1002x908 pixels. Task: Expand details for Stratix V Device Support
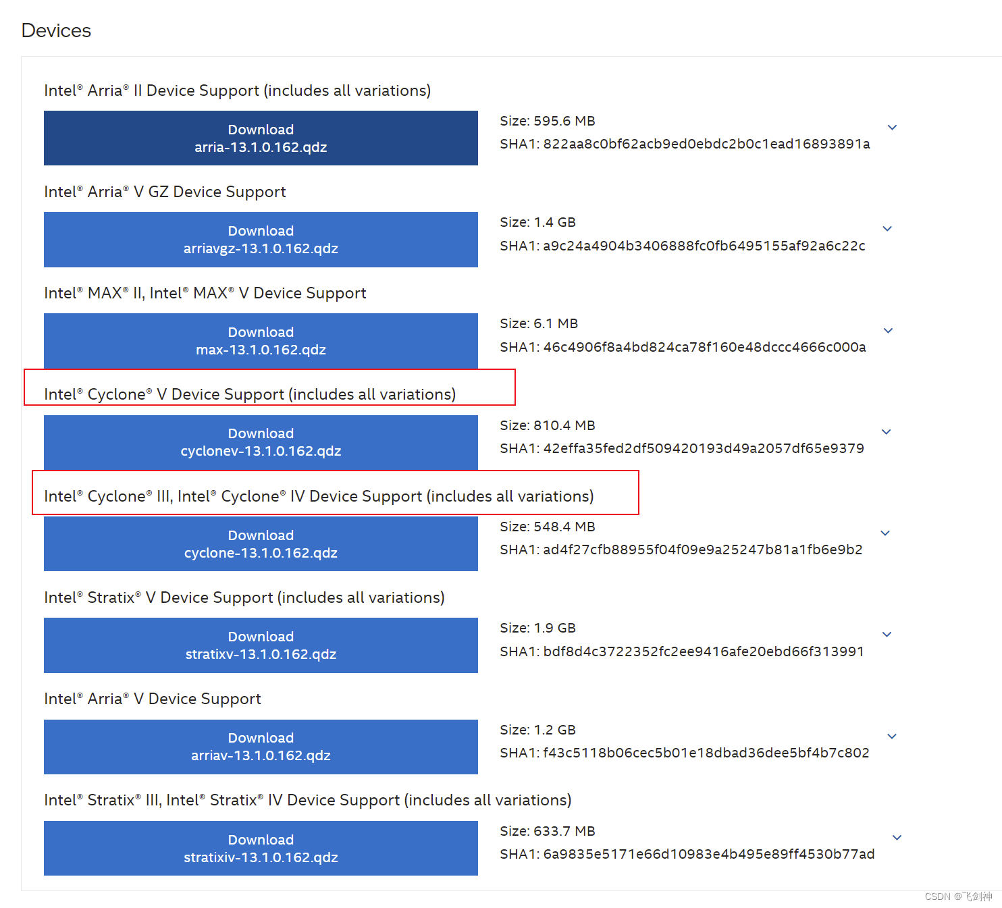[887, 634]
